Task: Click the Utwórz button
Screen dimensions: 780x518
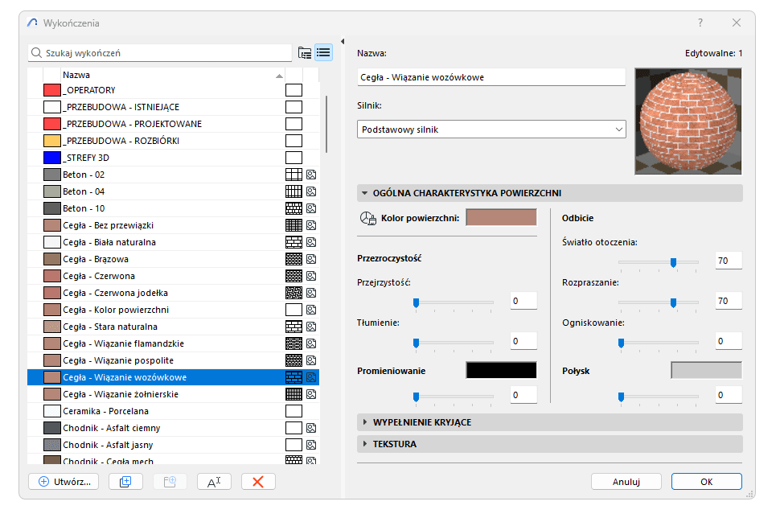Action: (63, 481)
